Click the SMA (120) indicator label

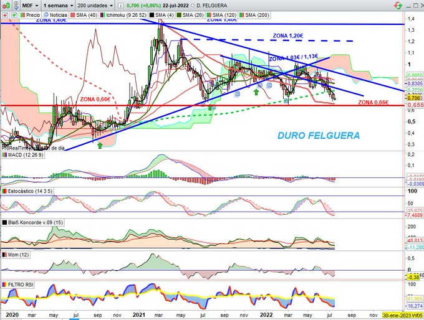click(x=221, y=15)
